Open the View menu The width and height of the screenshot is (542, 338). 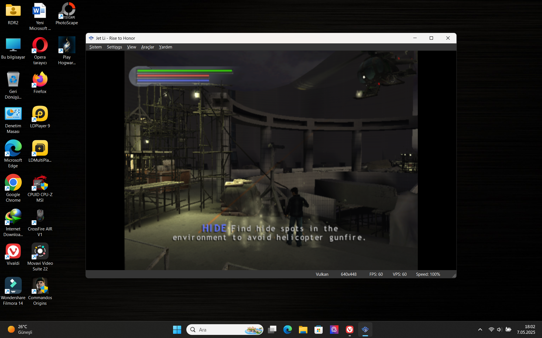(x=132, y=47)
